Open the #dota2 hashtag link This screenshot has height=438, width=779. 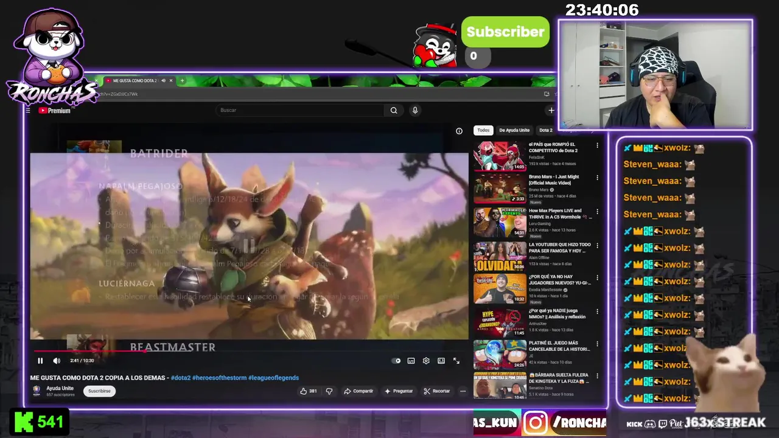tap(180, 378)
